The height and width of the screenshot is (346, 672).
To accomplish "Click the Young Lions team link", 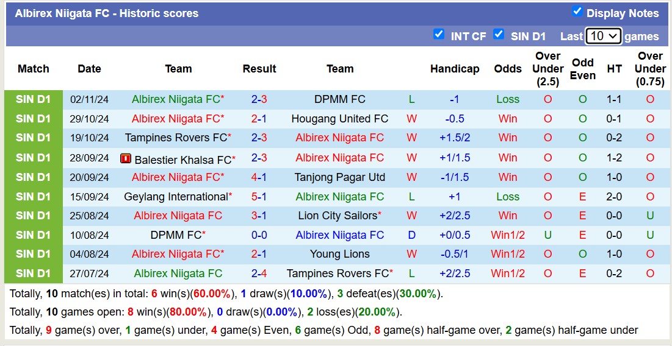I will [340, 254].
